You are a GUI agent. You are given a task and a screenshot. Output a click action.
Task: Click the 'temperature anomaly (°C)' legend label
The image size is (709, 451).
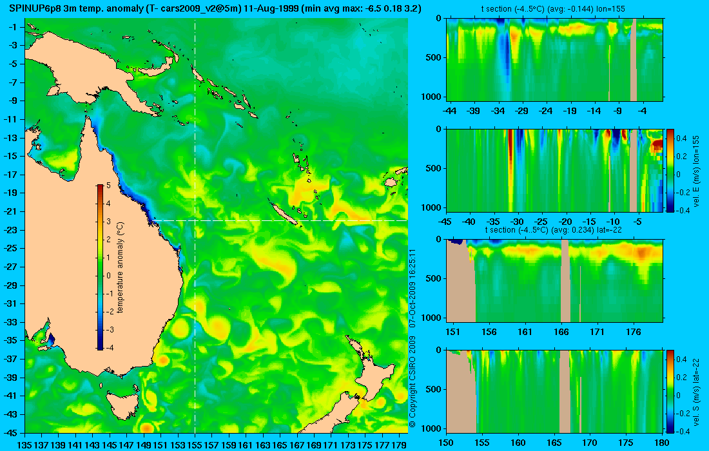121,267
